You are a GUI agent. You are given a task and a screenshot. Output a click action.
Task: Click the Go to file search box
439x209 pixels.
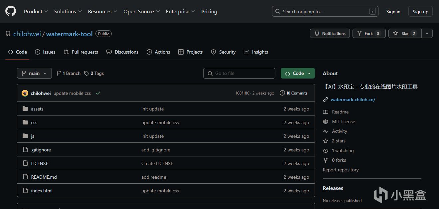[239, 73]
